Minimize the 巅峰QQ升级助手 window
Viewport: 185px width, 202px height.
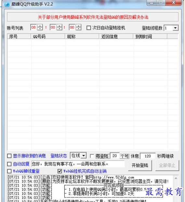click(152, 3)
